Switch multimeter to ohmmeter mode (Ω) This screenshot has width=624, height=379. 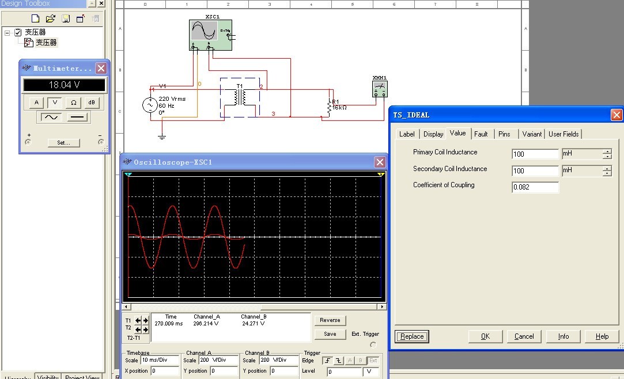pyautogui.click(x=73, y=103)
